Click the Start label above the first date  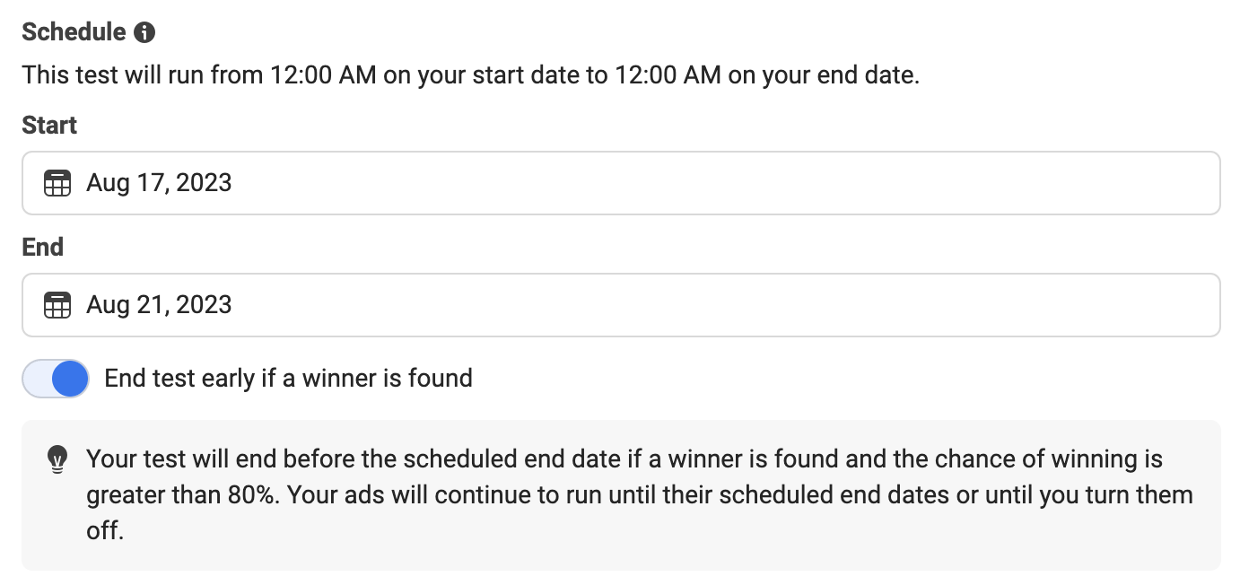click(49, 126)
